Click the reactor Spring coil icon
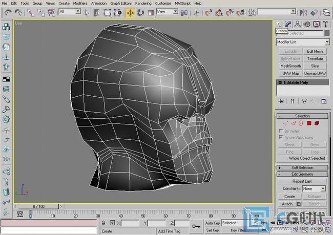 point(6,89)
